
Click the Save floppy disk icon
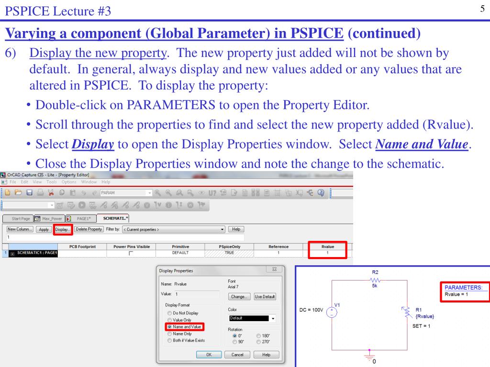29,193
